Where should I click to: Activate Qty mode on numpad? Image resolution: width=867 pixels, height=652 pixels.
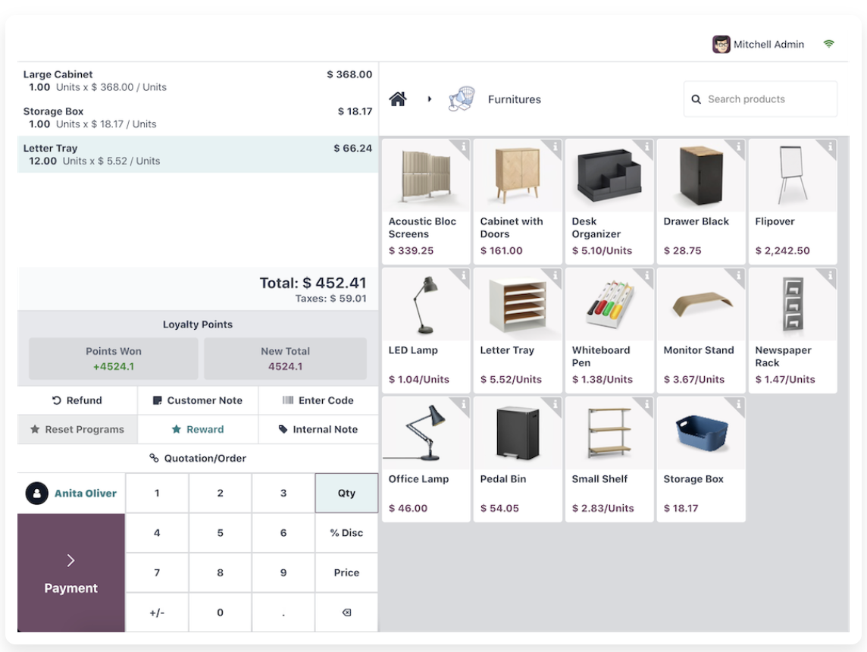coord(346,493)
